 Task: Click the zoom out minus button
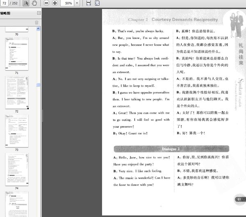[x=46, y=3]
